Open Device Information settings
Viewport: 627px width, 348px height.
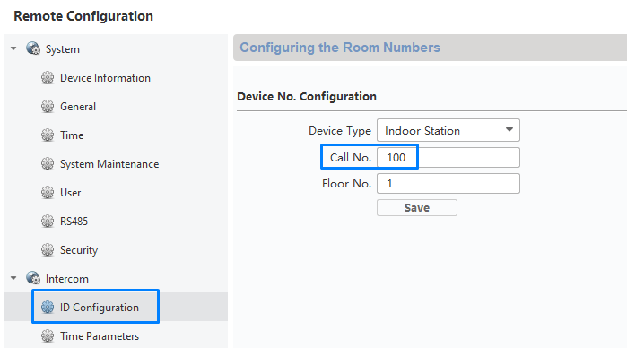[x=105, y=78]
